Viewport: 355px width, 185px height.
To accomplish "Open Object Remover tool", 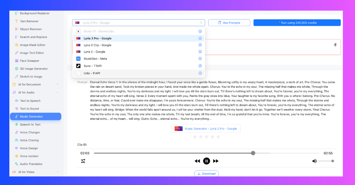I will [x=31, y=29].
